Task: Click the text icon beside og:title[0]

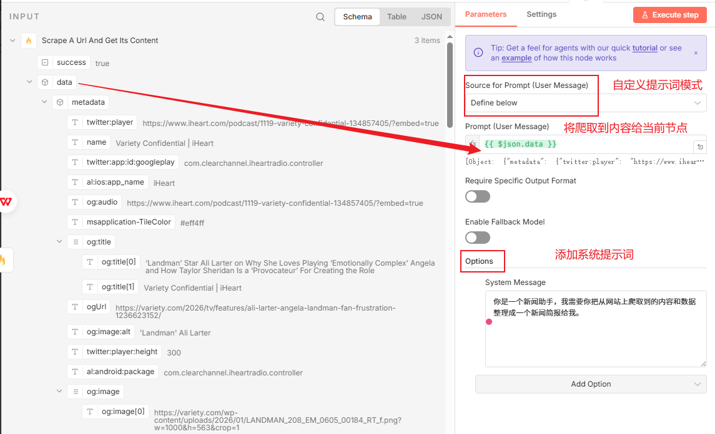Action: pyautogui.click(x=91, y=262)
